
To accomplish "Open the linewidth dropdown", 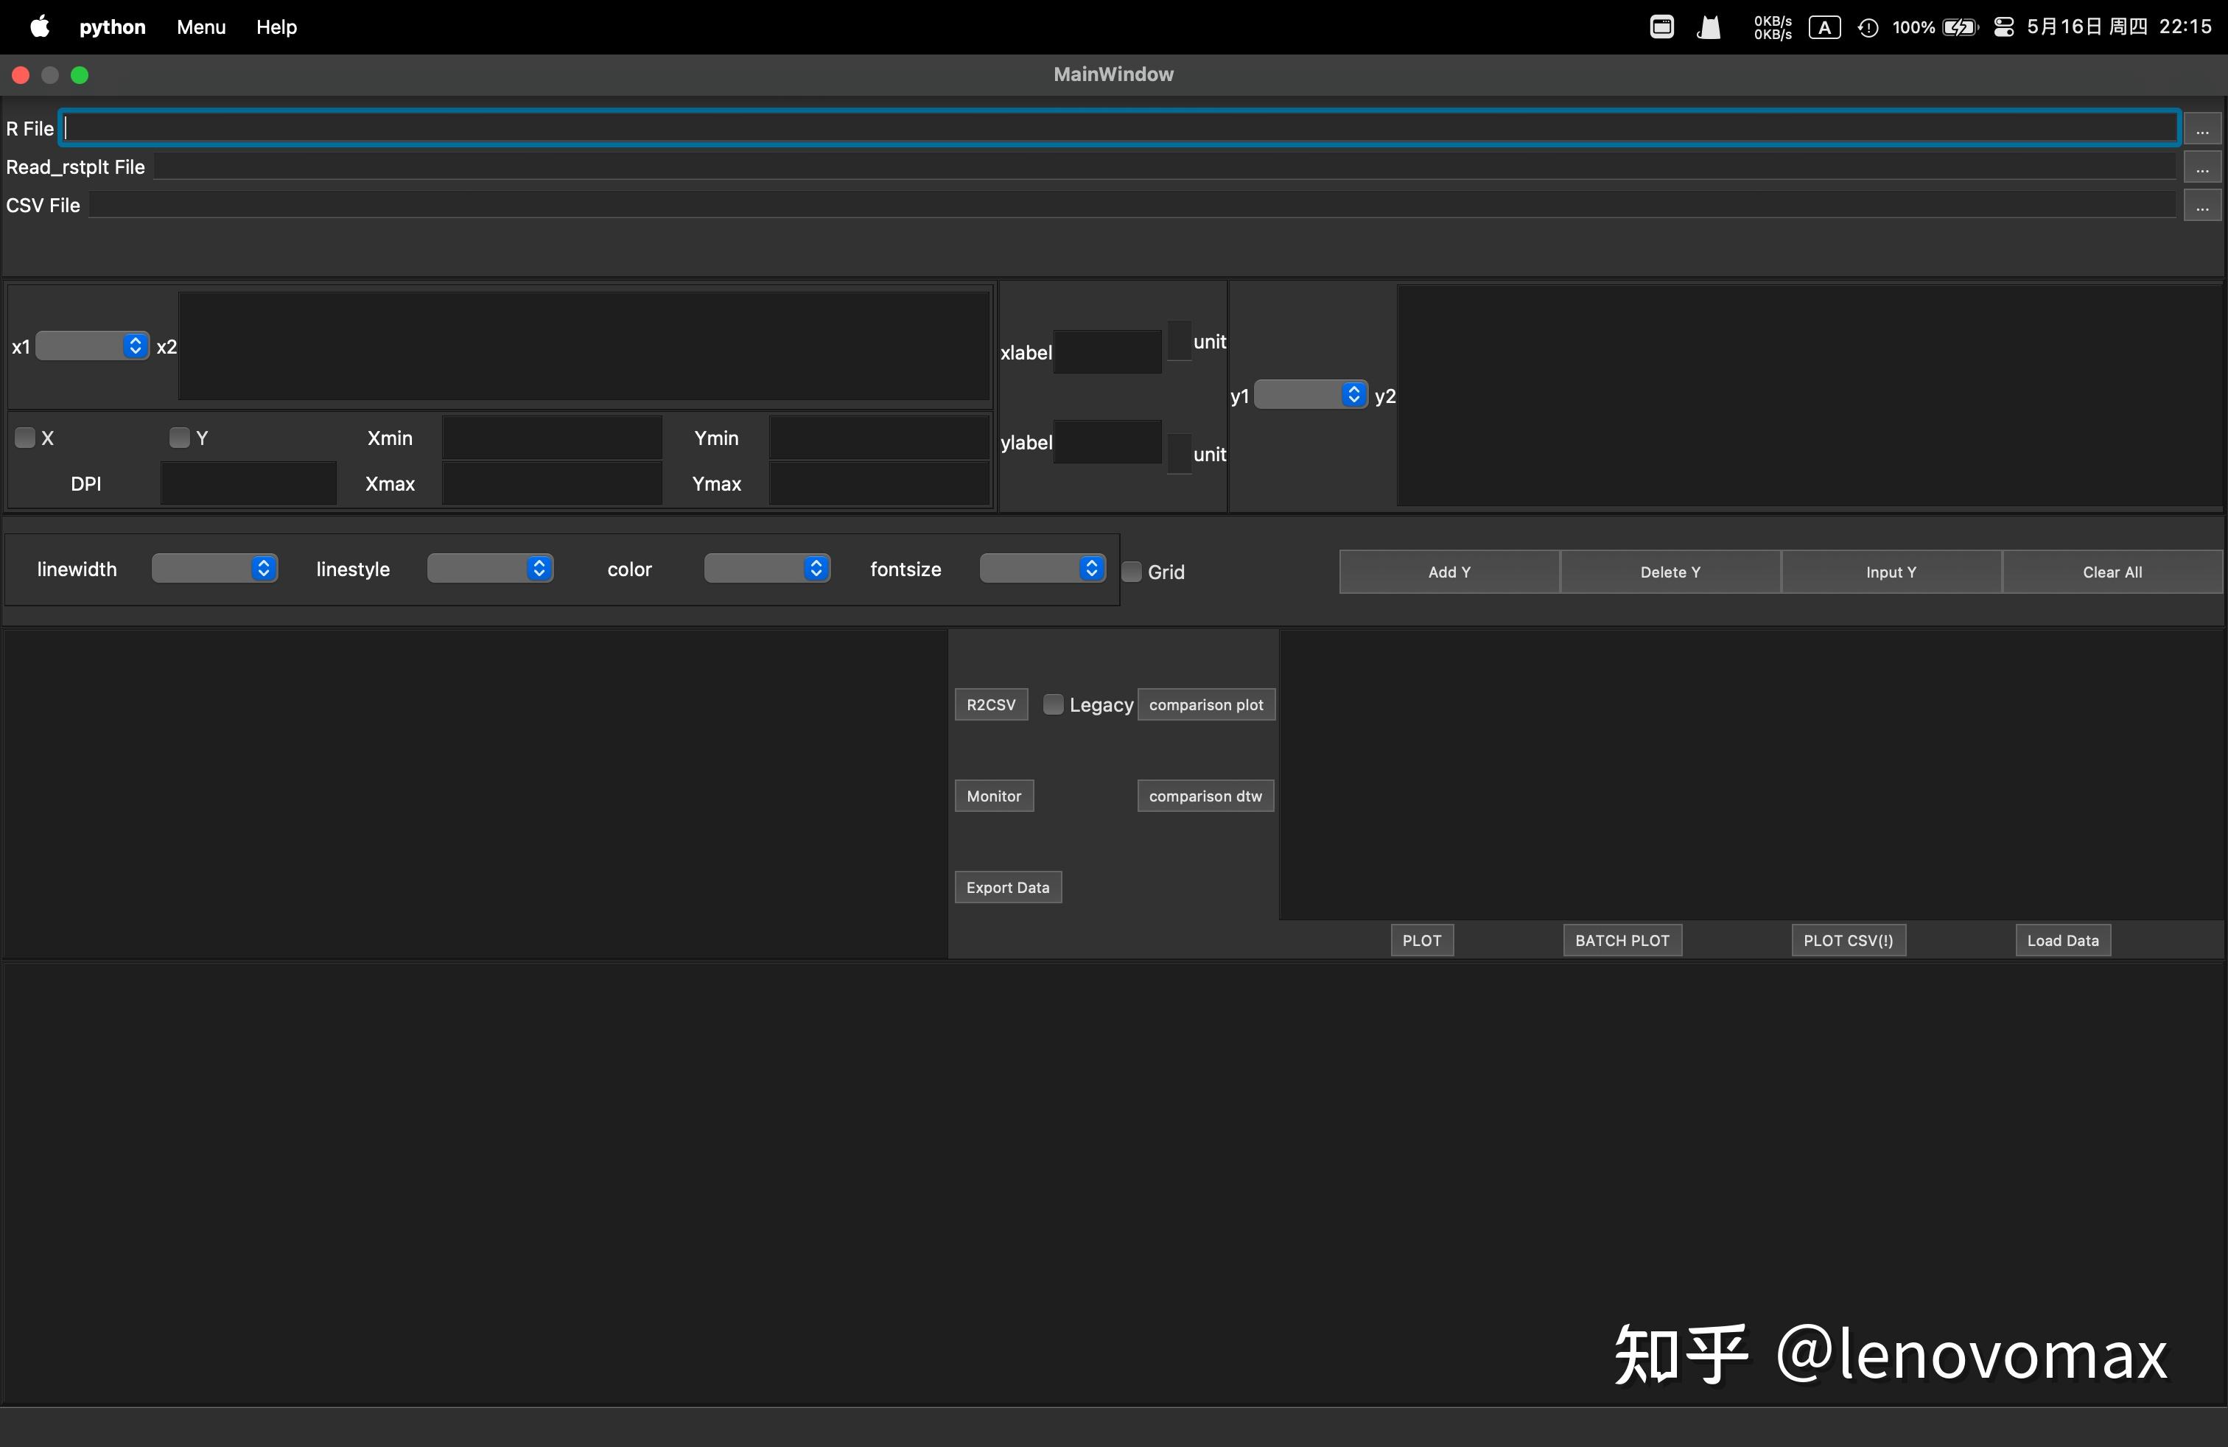I will 214,568.
